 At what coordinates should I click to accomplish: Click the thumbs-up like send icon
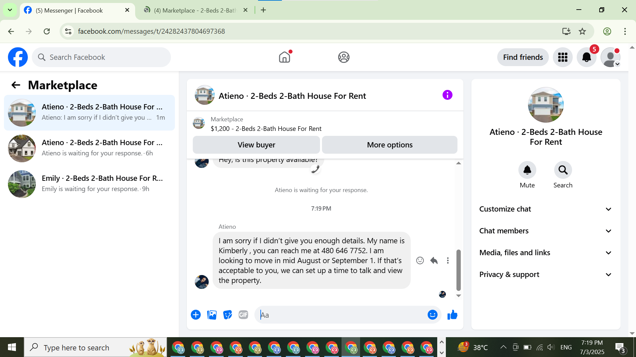click(x=452, y=315)
